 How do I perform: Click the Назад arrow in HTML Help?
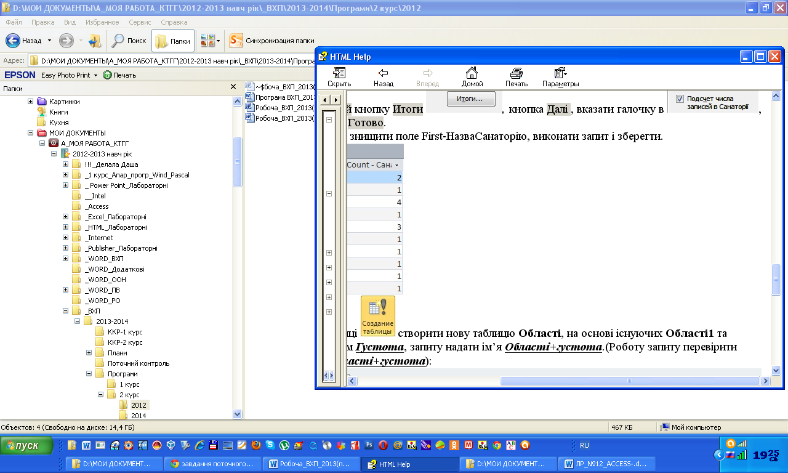tap(383, 76)
